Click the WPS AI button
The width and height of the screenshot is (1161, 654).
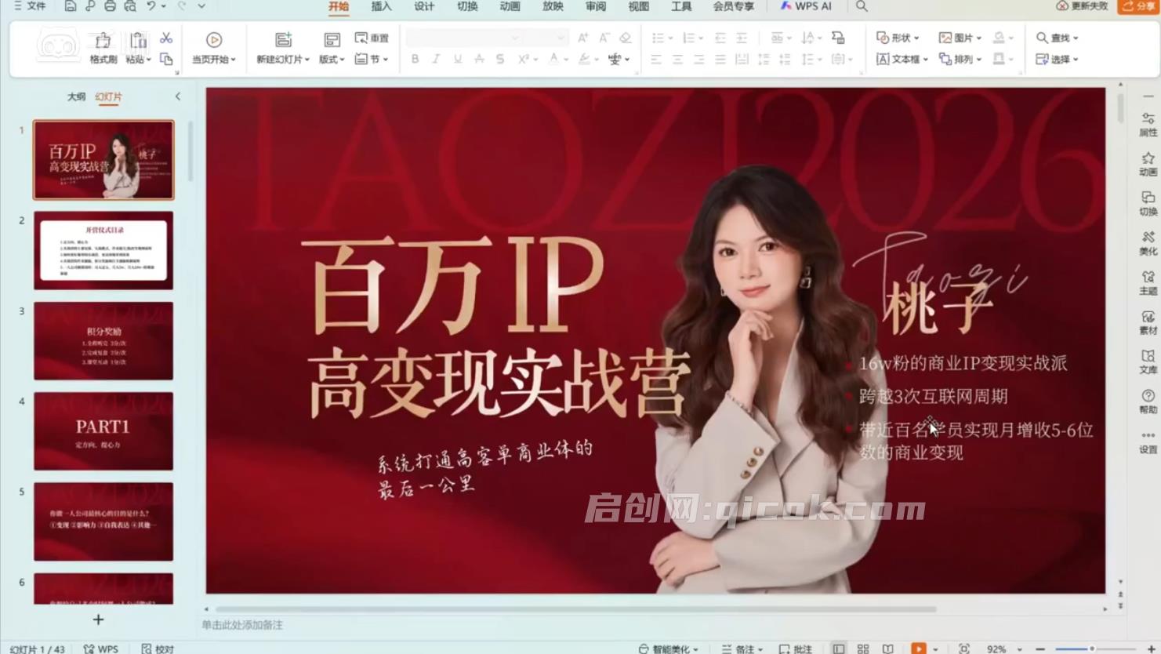(x=806, y=6)
